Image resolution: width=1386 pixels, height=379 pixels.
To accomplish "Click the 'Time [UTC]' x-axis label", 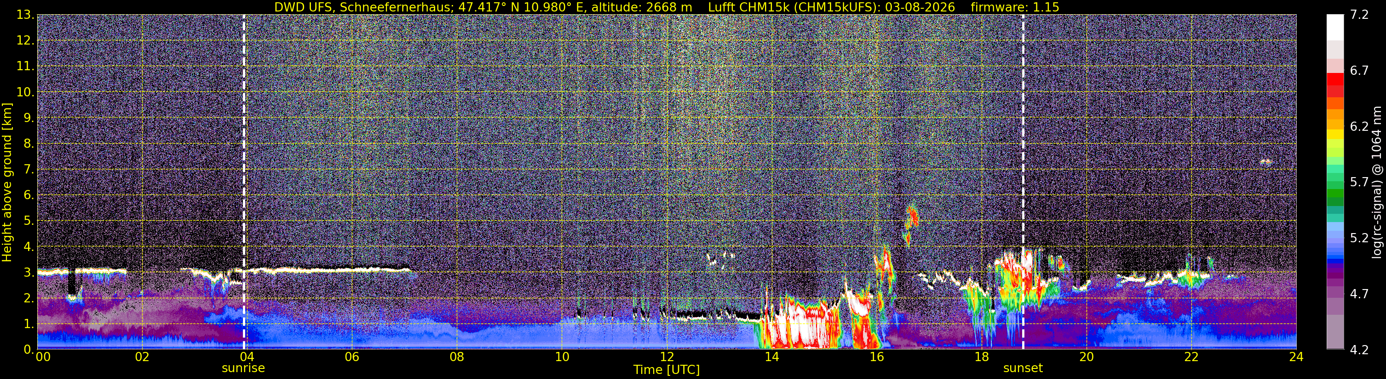I will click(x=667, y=370).
